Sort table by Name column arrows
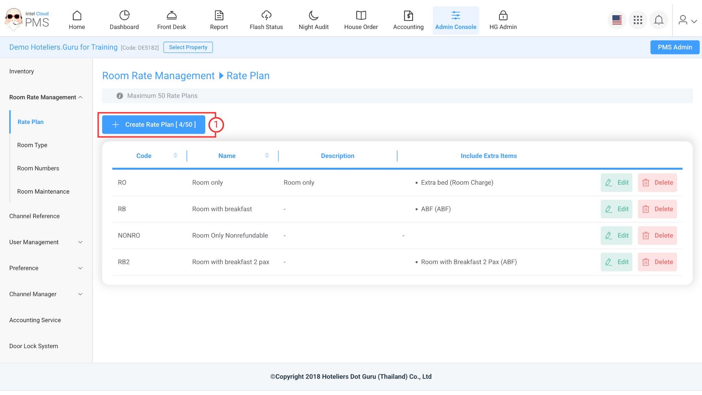This screenshot has width=702, height=395. coord(267,155)
